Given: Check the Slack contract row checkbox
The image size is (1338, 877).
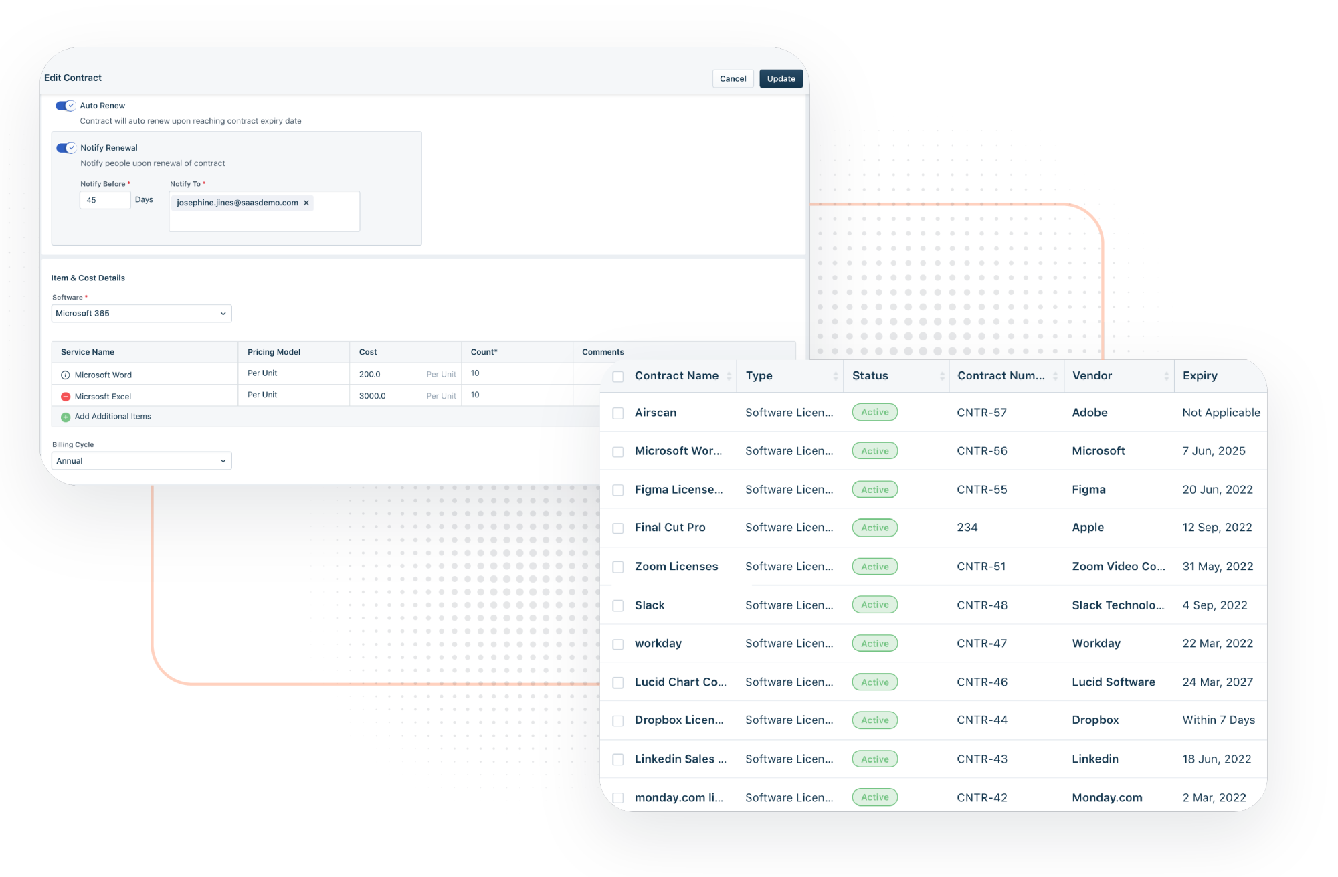Looking at the screenshot, I should (x=617, y=605).
